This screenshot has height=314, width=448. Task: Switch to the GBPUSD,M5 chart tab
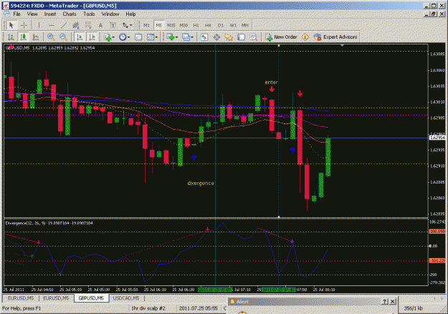click(91, 298)
